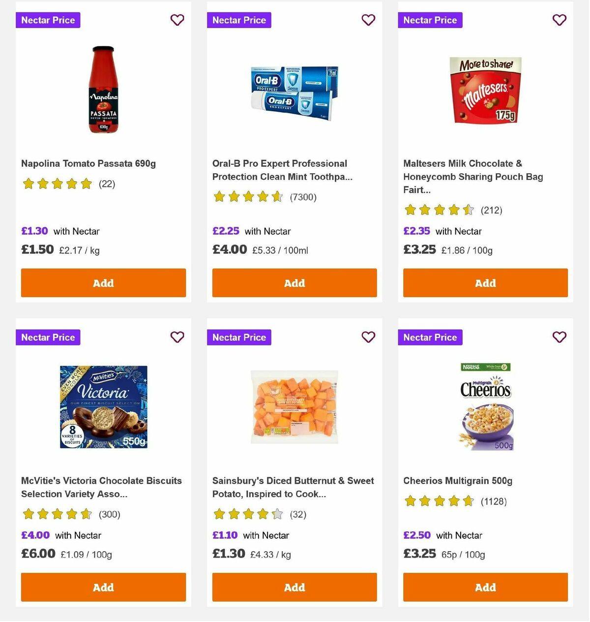Toggle favourite on Sainsbury's diced butternut
Screen dimensions: 590x622
tap(368, 337)
